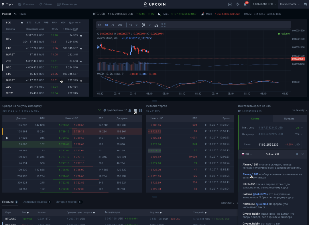Open the 15 interval dropdown arrow

[136, 25]
